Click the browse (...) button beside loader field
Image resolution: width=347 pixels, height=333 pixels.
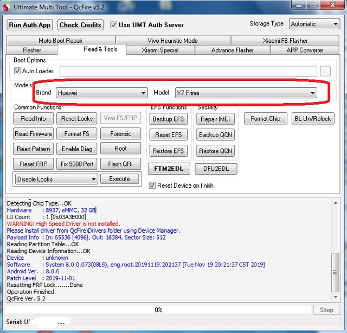tap(325, 71)
